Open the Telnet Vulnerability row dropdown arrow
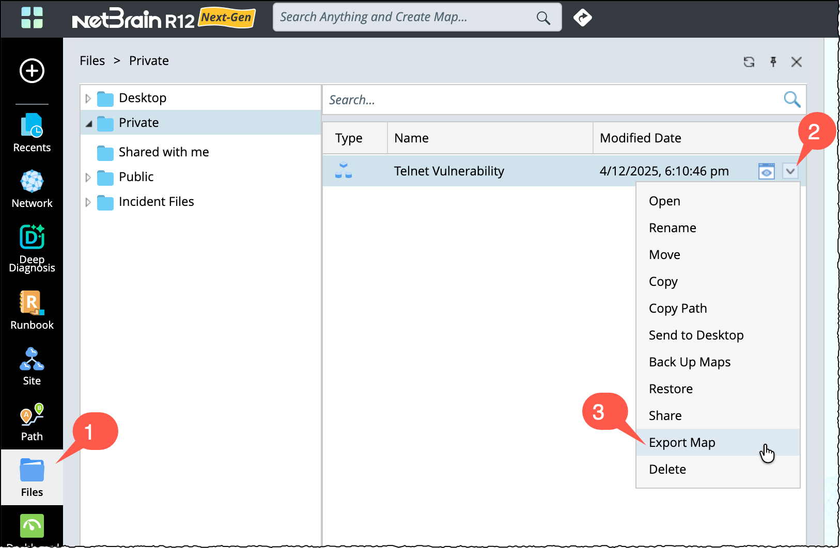 [790, 171]
